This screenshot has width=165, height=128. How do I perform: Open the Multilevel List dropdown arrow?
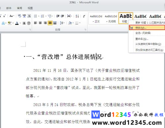[52, 16]
